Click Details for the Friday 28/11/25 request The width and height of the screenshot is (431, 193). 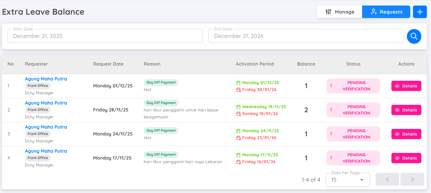[406, 110]
